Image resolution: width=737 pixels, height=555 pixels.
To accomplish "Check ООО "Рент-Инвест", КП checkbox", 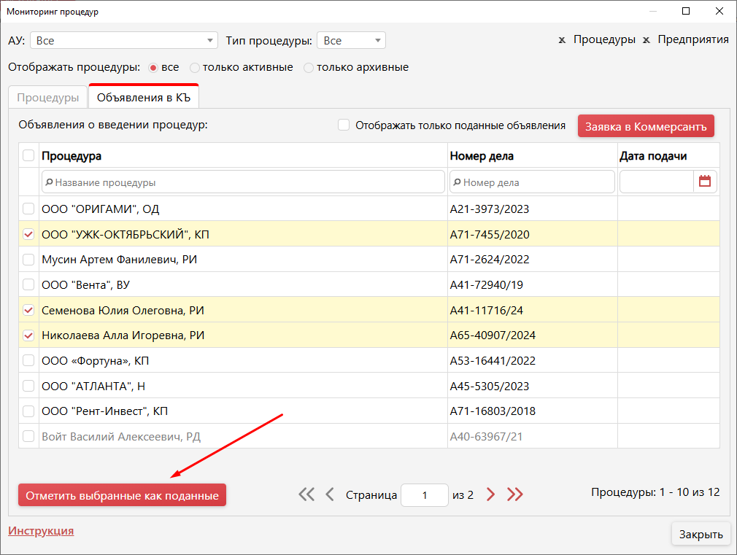I will point(28,411).
